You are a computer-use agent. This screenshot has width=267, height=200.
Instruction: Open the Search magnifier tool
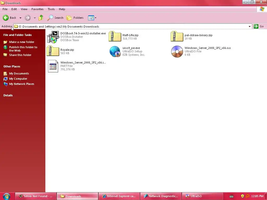[55, 18]
